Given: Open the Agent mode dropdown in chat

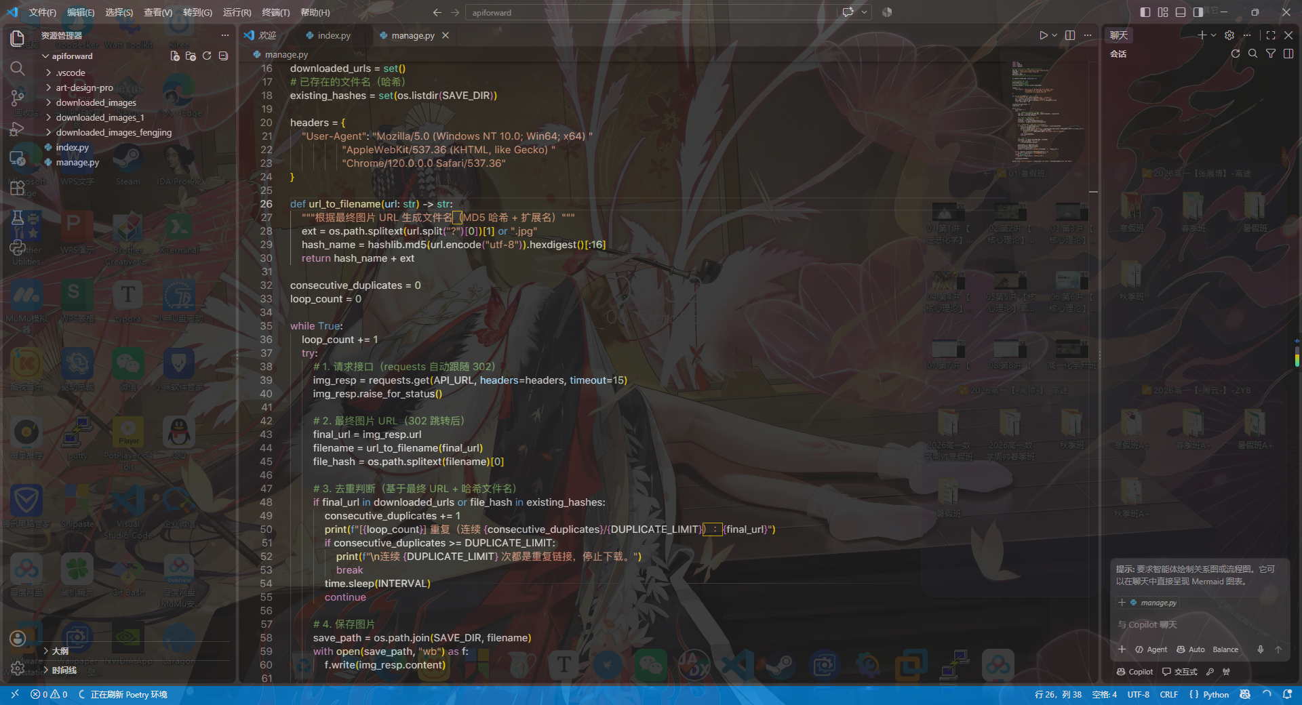Looking at the screenshot, I should (1151, 649).
